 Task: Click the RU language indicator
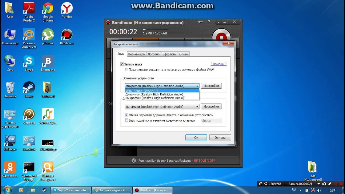pos(294,190)
